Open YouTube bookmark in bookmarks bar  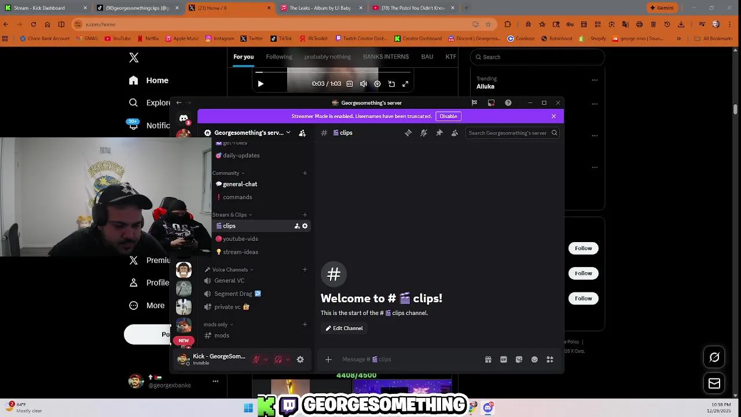click(118, 39)
